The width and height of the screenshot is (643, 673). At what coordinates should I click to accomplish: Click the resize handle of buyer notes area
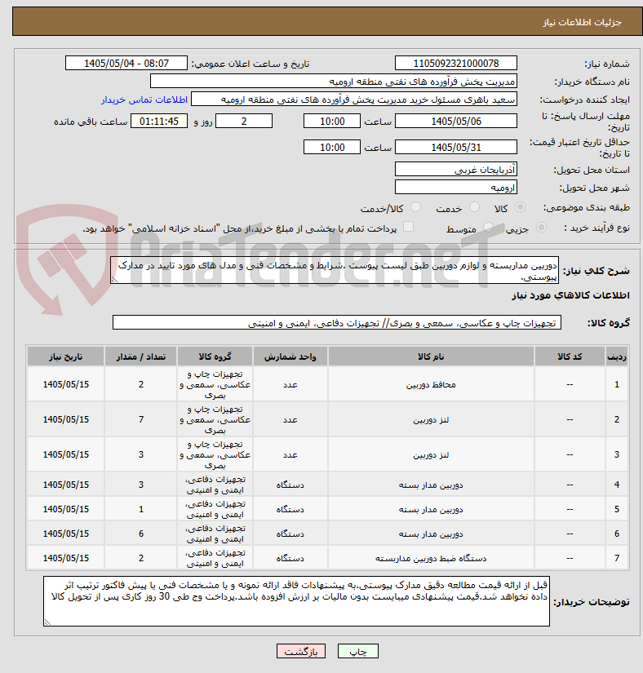[x=47, y=622]
